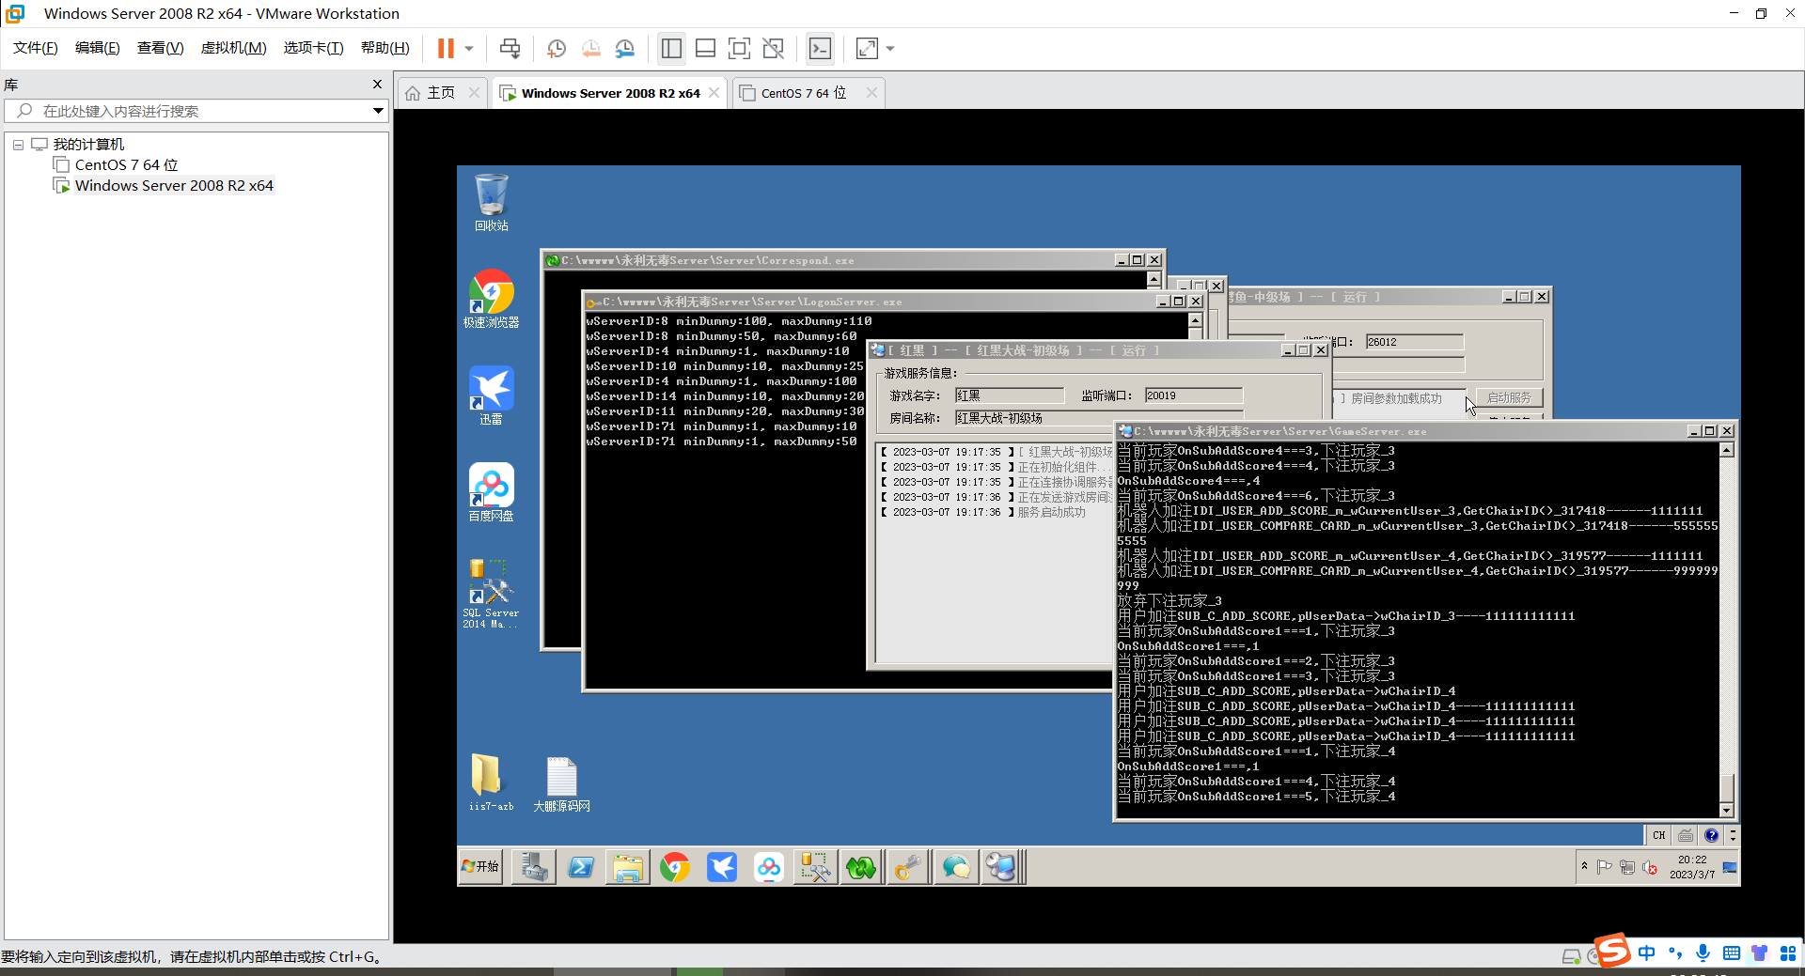Pause the virtual machine
The height and width of the screenshot is (976, 1805).
click(446, 49)
